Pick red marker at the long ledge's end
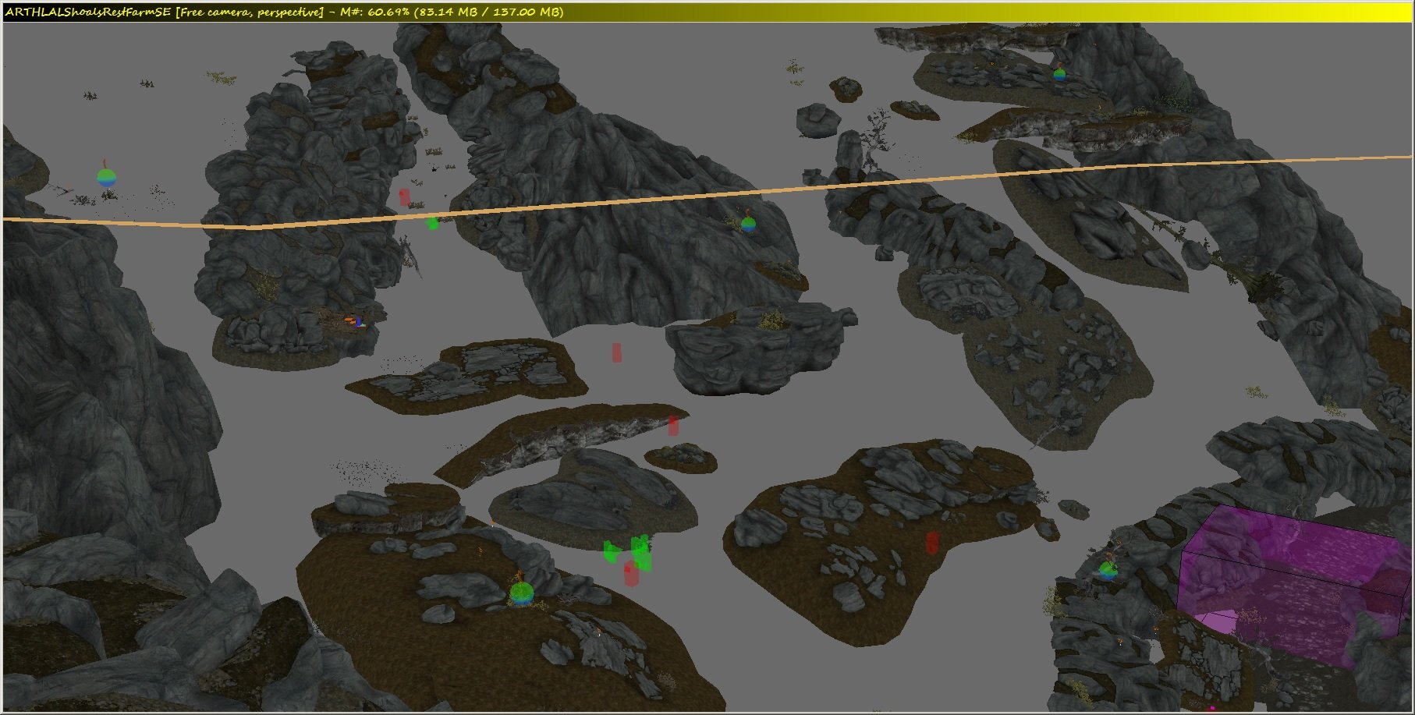1415x715 pixels. pos(673,425)
